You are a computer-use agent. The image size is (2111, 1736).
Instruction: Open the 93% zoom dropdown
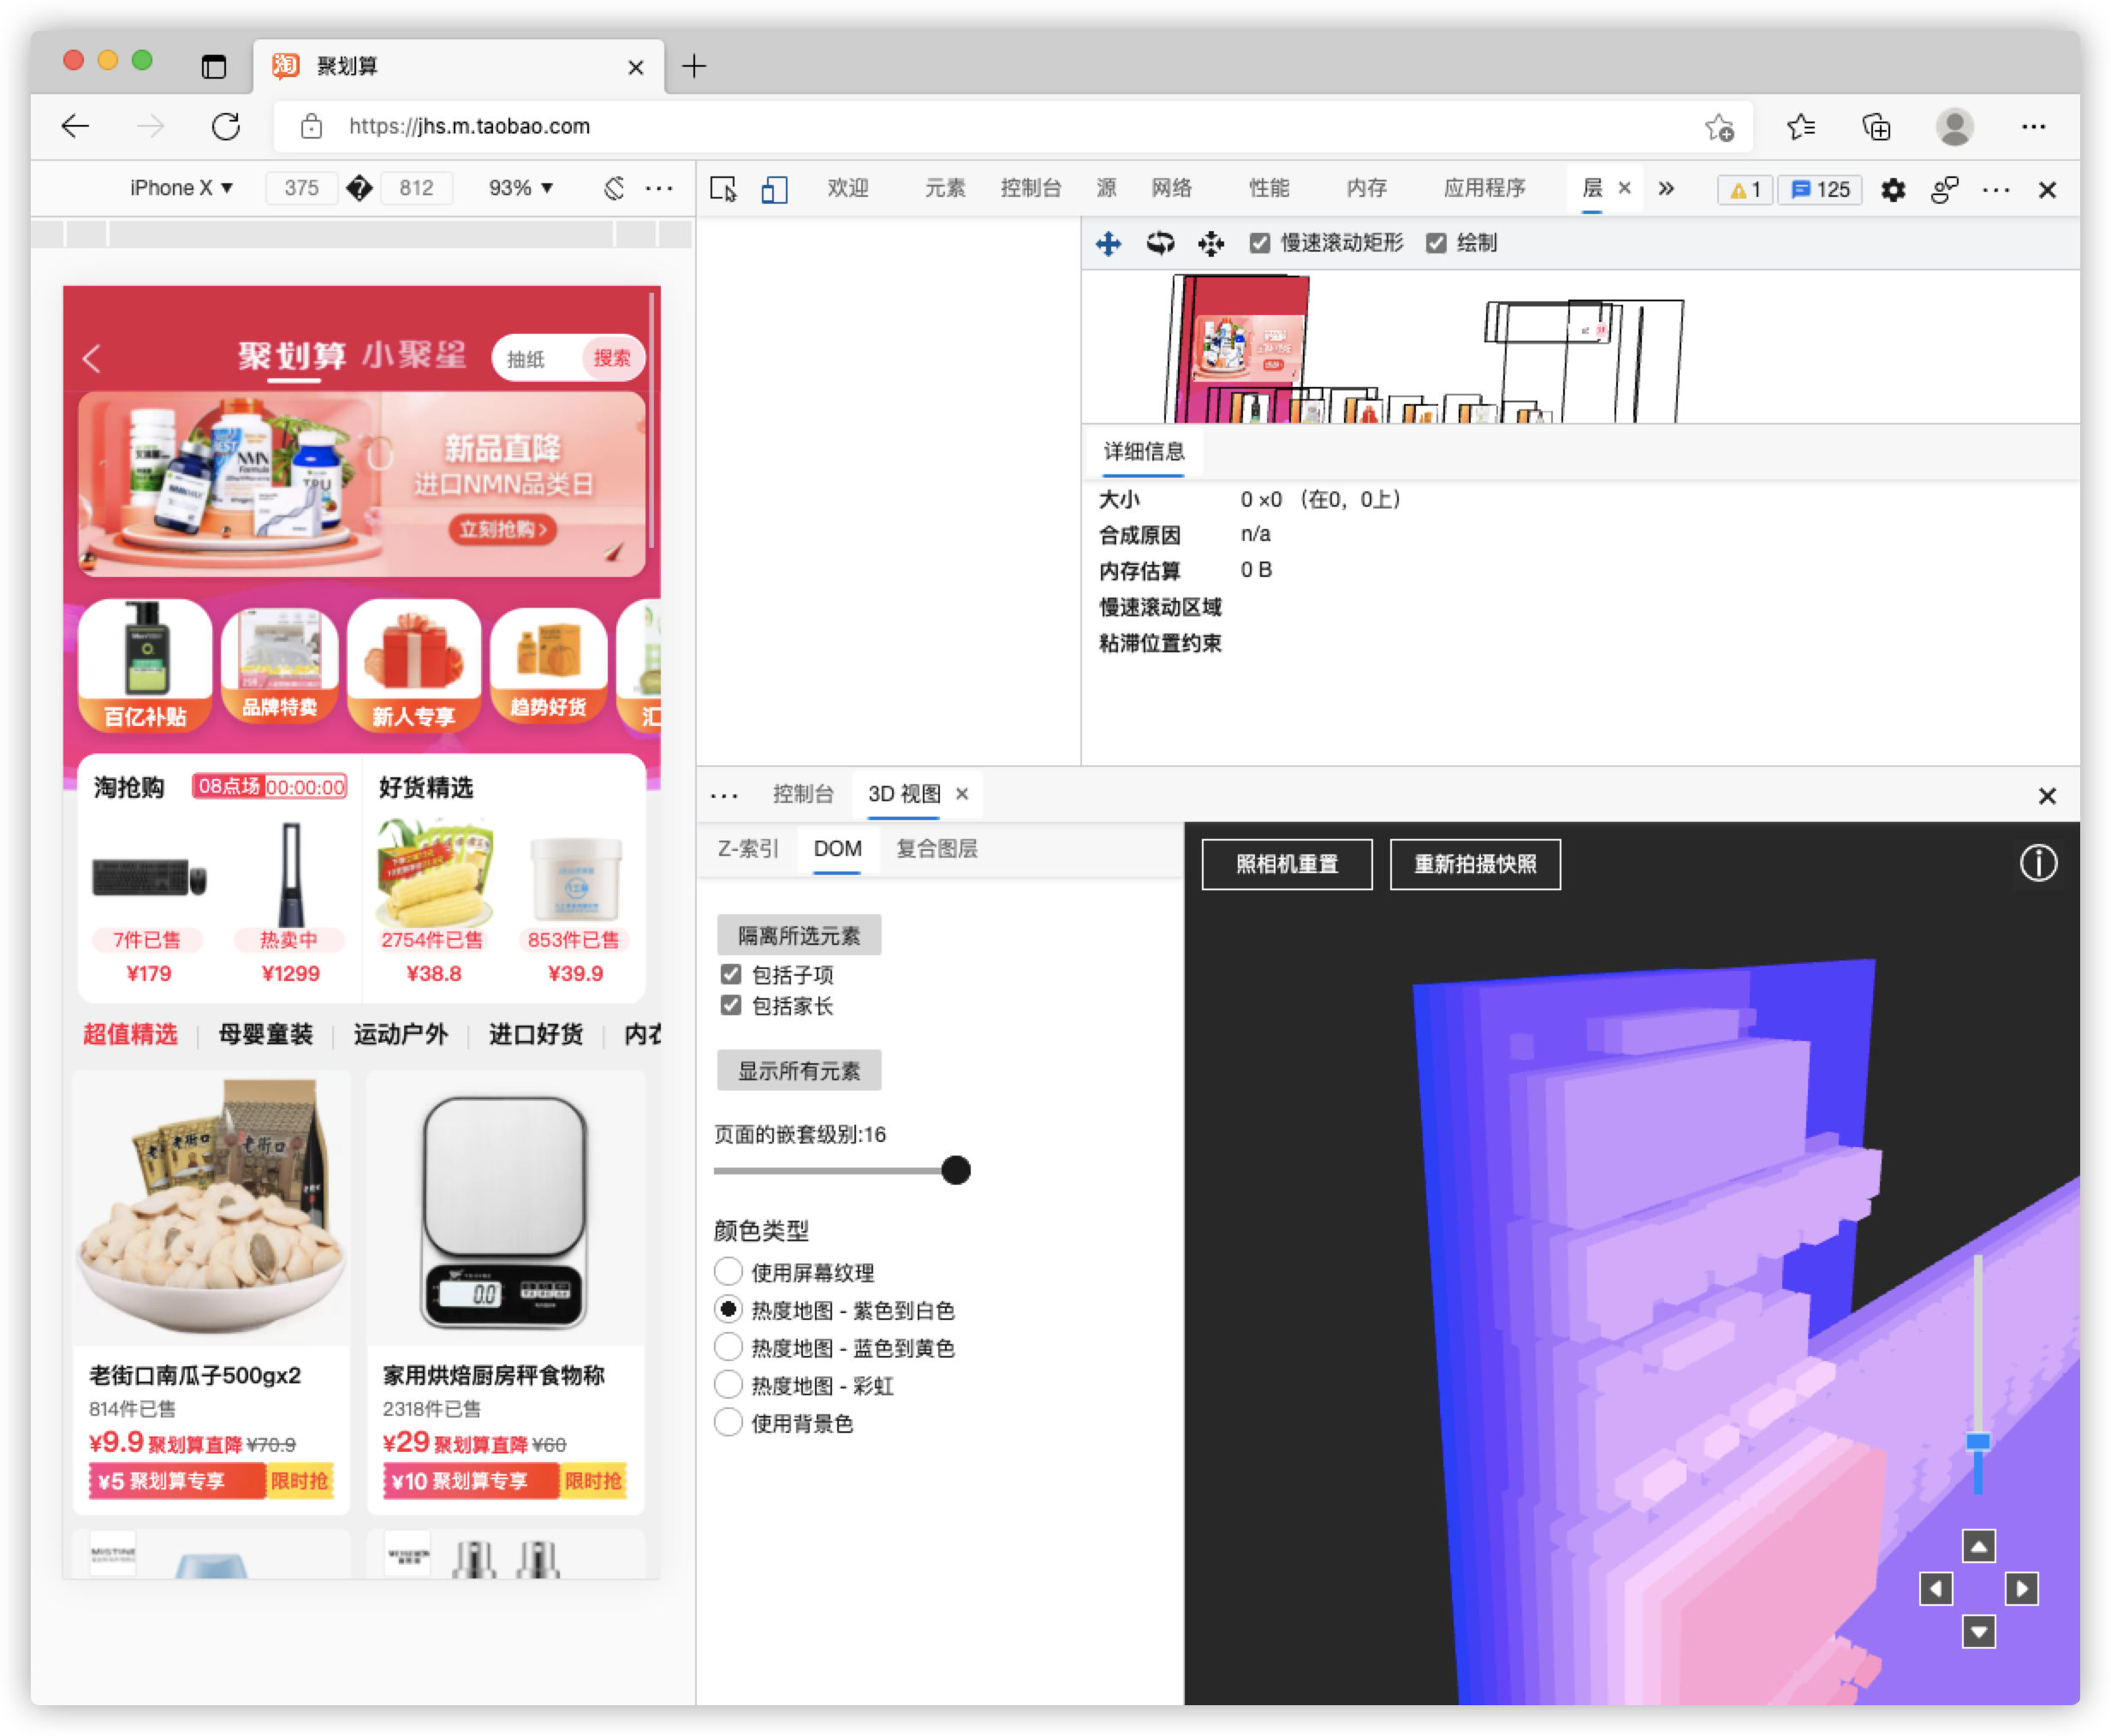(520, 188)
